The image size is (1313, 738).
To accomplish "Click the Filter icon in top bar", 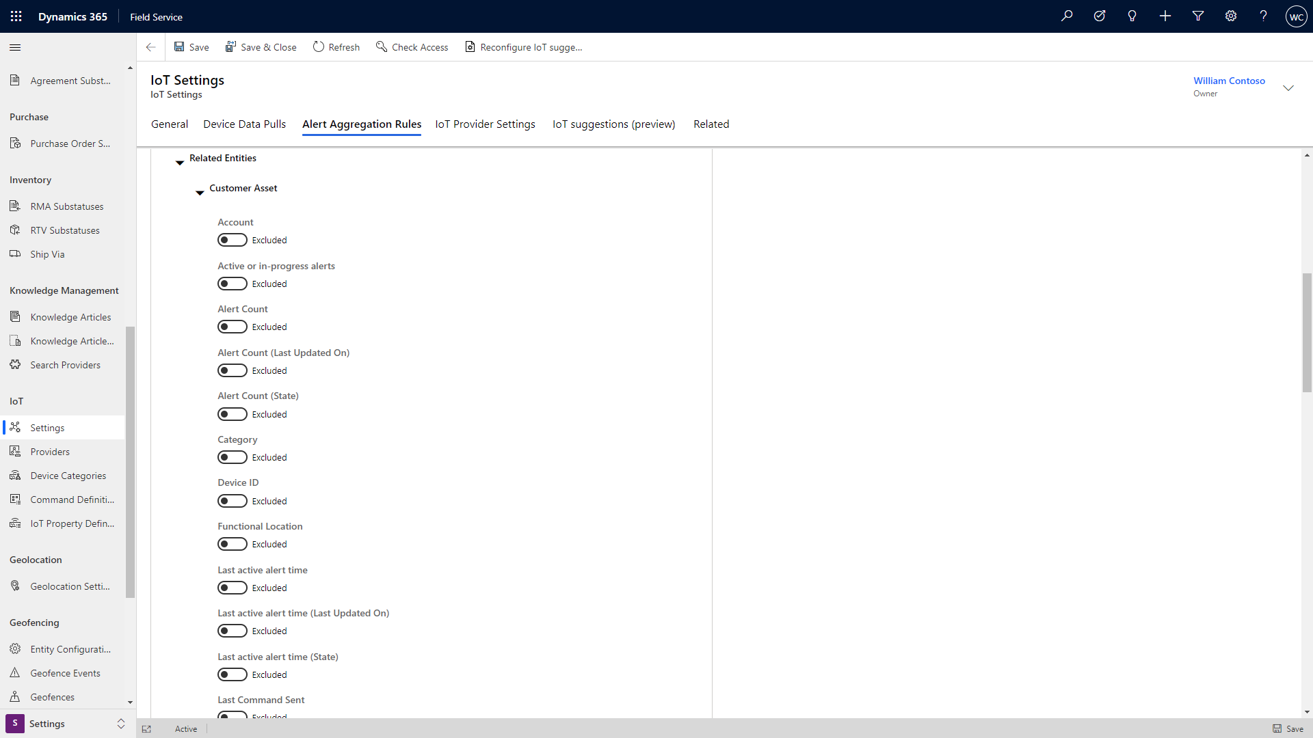I will [1197, 16].
